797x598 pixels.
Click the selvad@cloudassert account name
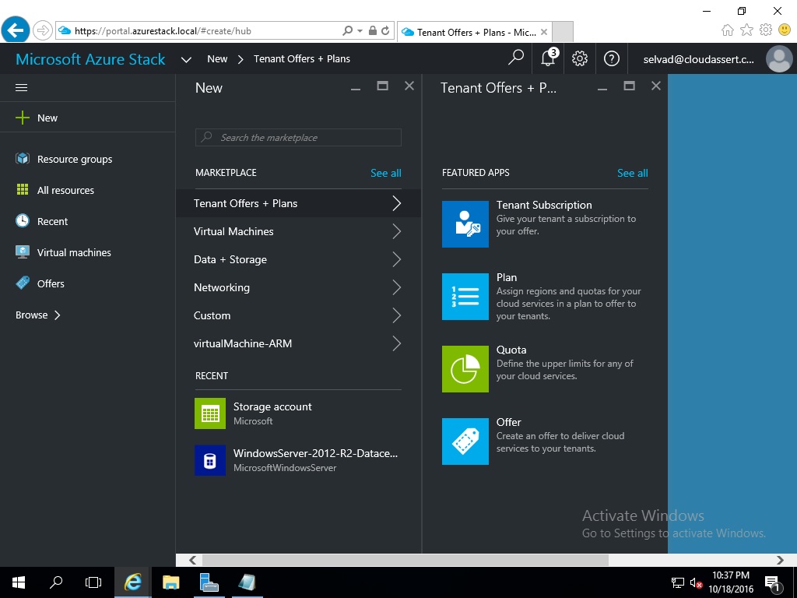point(698,59)
